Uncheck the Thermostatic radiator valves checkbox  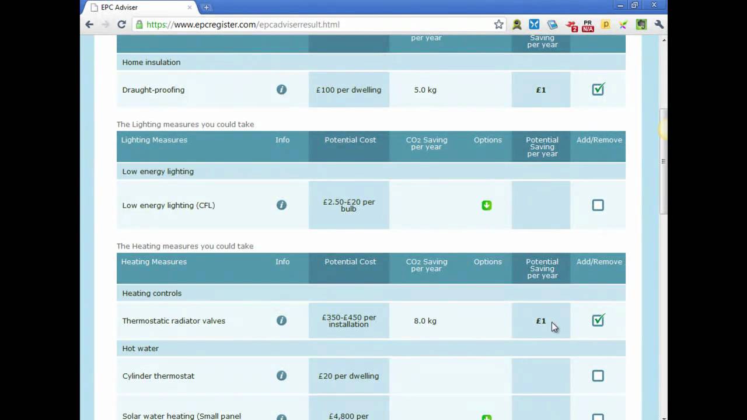pyautogui.click(x=598, y=320)
